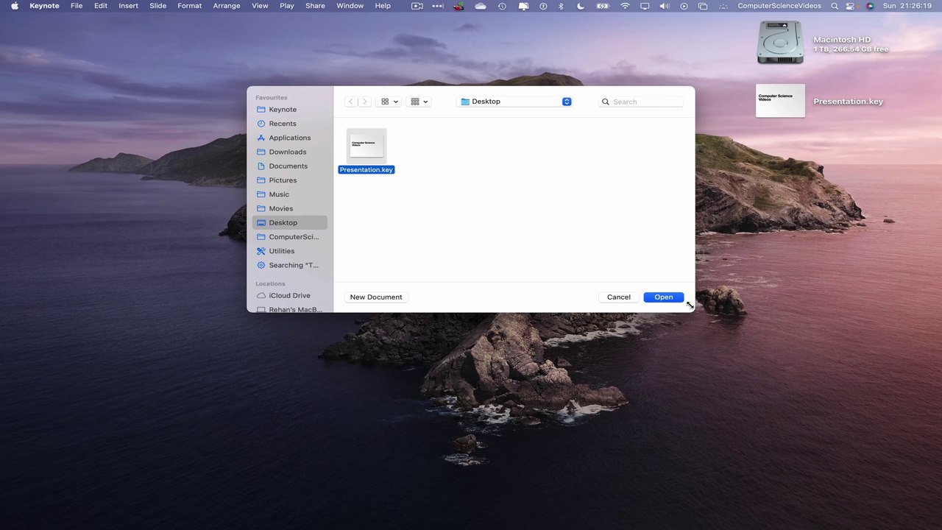Select Movies in sidebar
The image size is (942, 530).
289,208
